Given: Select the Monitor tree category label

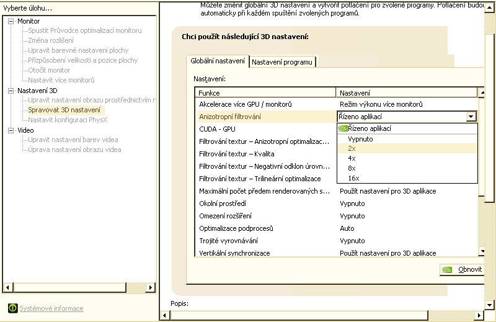Looking at the screenshot, I should click(29, 21).
